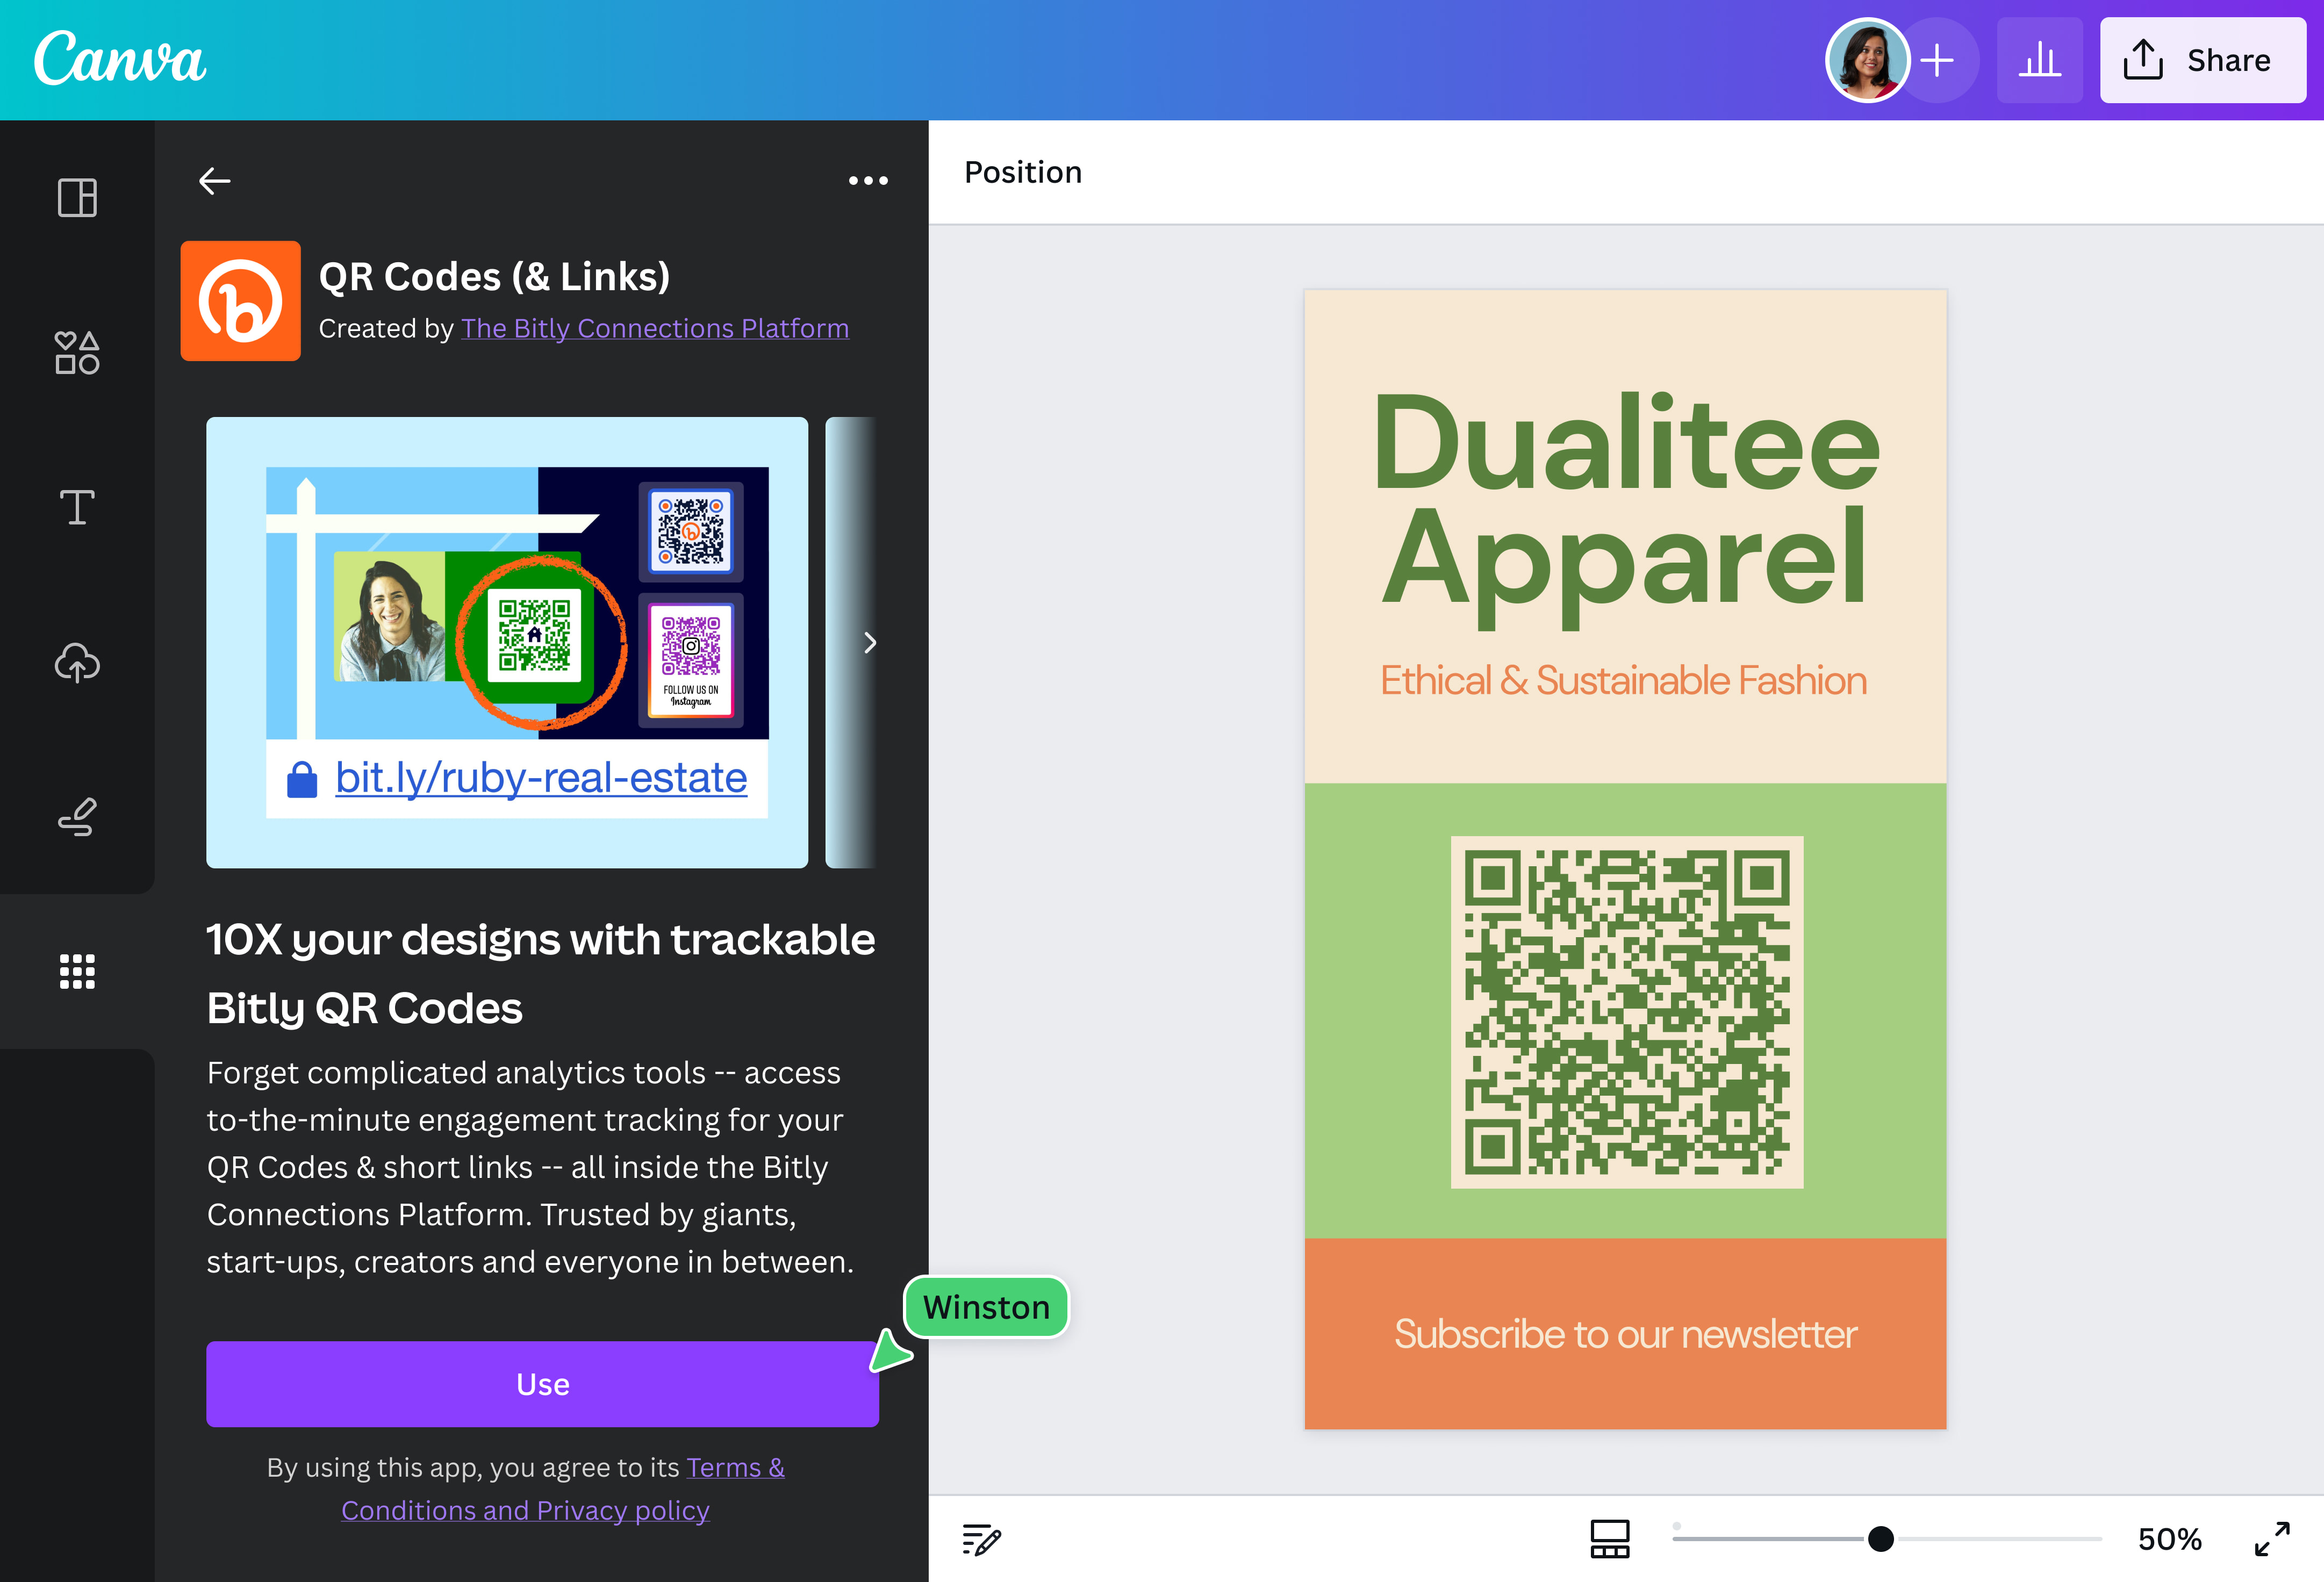2324x1582 pixels.
Task: Click Use to launch the Bitly app
Action: 541,1383
